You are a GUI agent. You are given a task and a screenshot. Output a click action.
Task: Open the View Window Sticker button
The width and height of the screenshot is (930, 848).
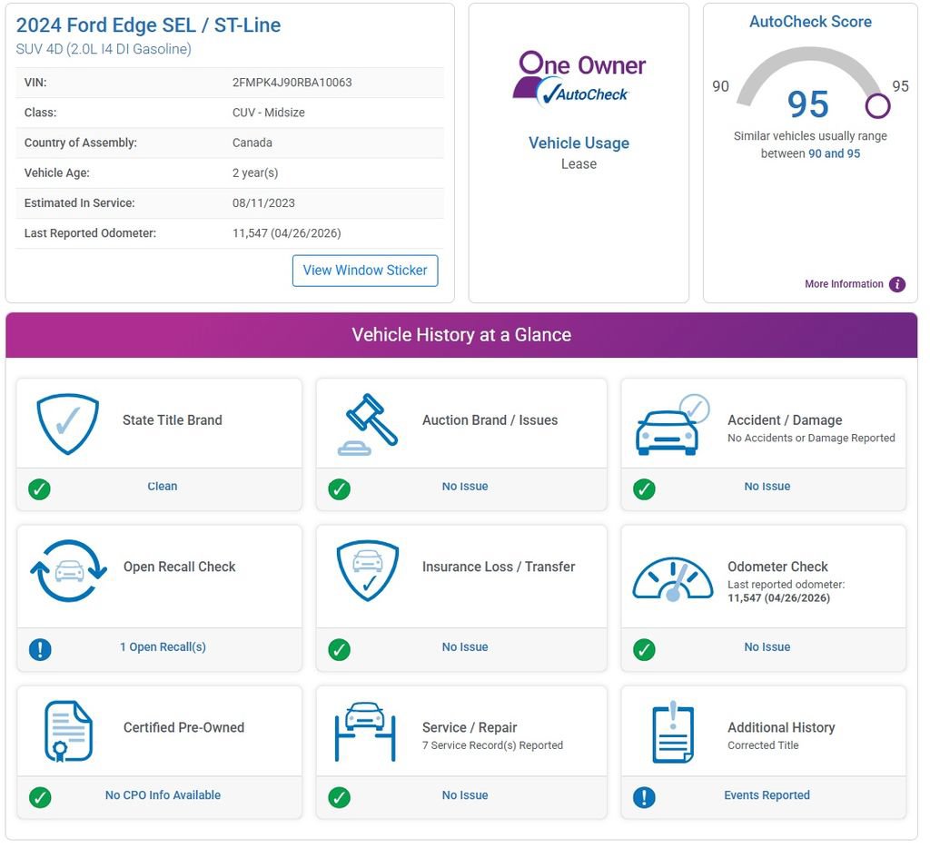(x=365, y=271)
